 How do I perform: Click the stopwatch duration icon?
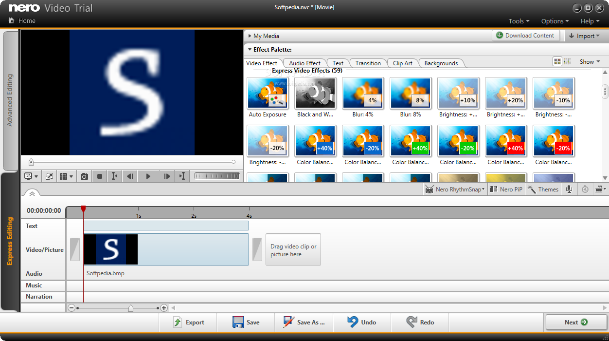click(585, 189)
